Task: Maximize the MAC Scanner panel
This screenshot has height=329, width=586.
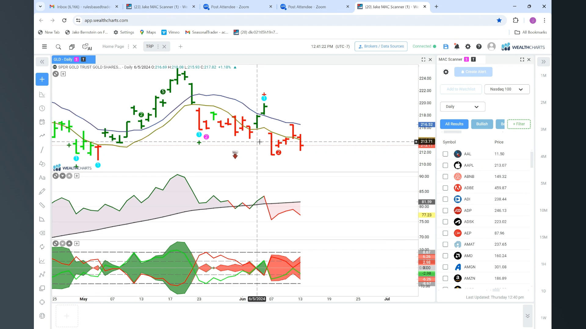Action: [x=522, y=60]
